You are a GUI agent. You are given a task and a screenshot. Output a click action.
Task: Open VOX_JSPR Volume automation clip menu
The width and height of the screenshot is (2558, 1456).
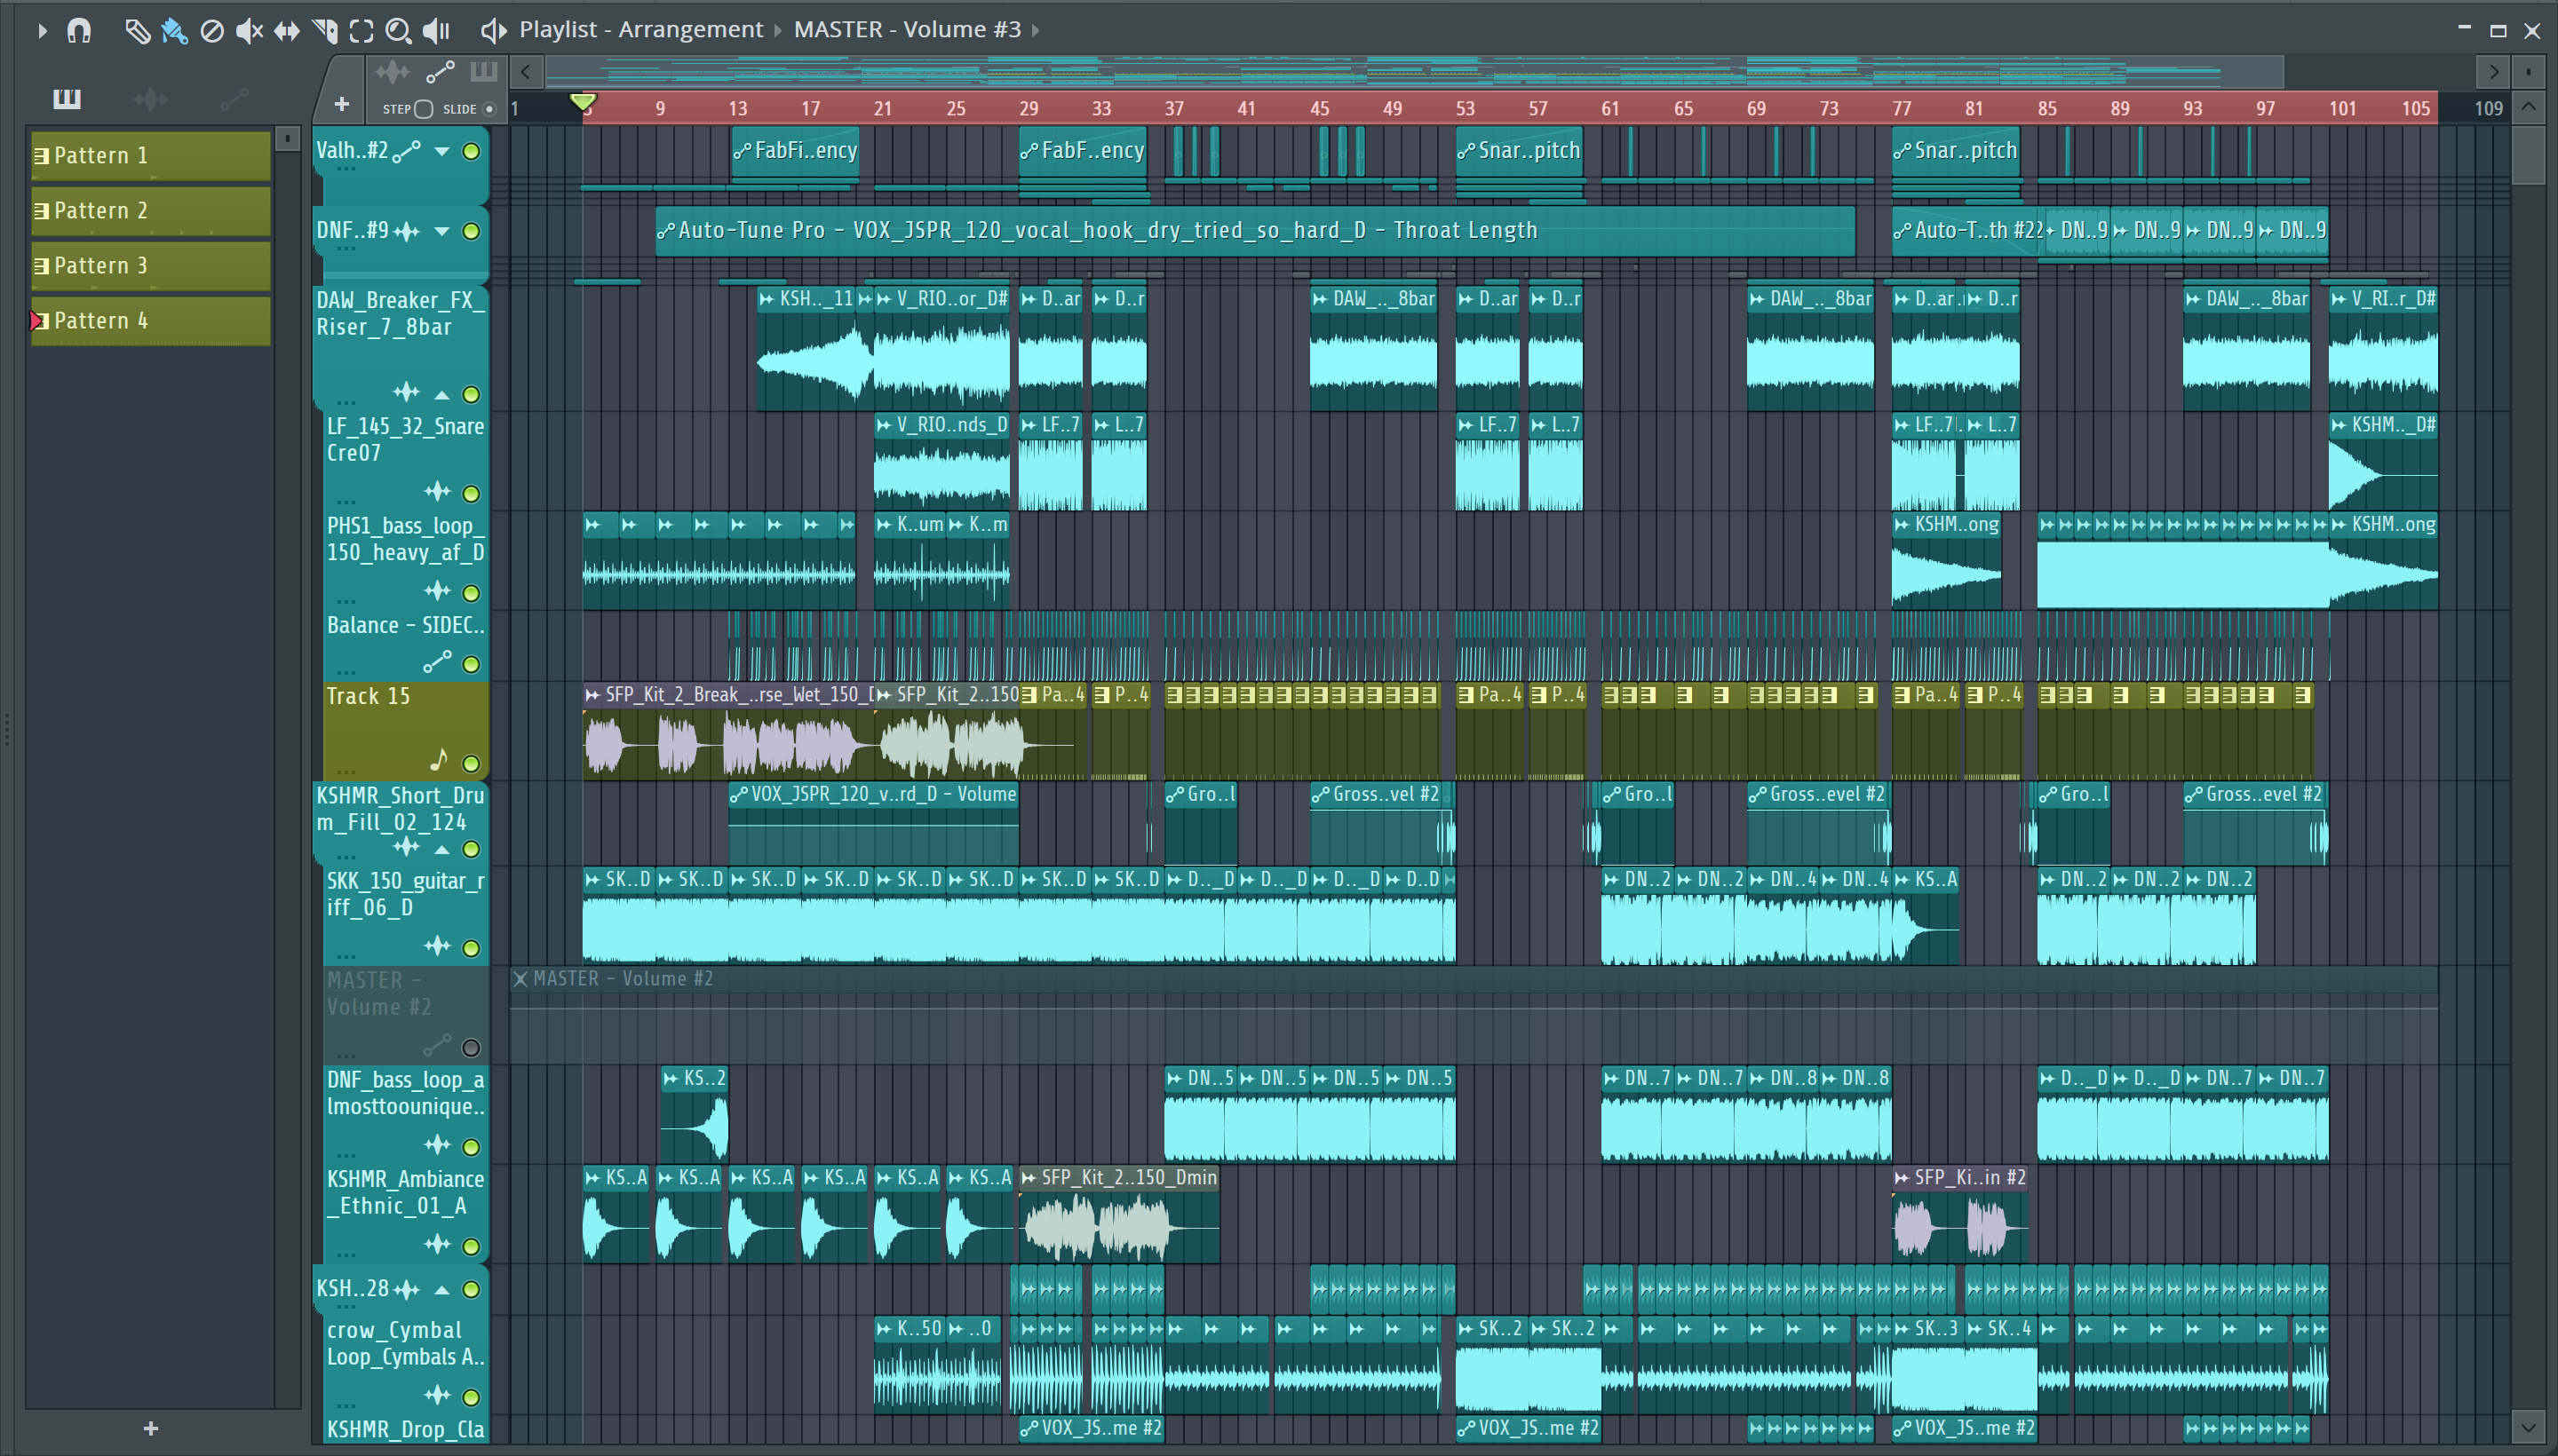739,795
